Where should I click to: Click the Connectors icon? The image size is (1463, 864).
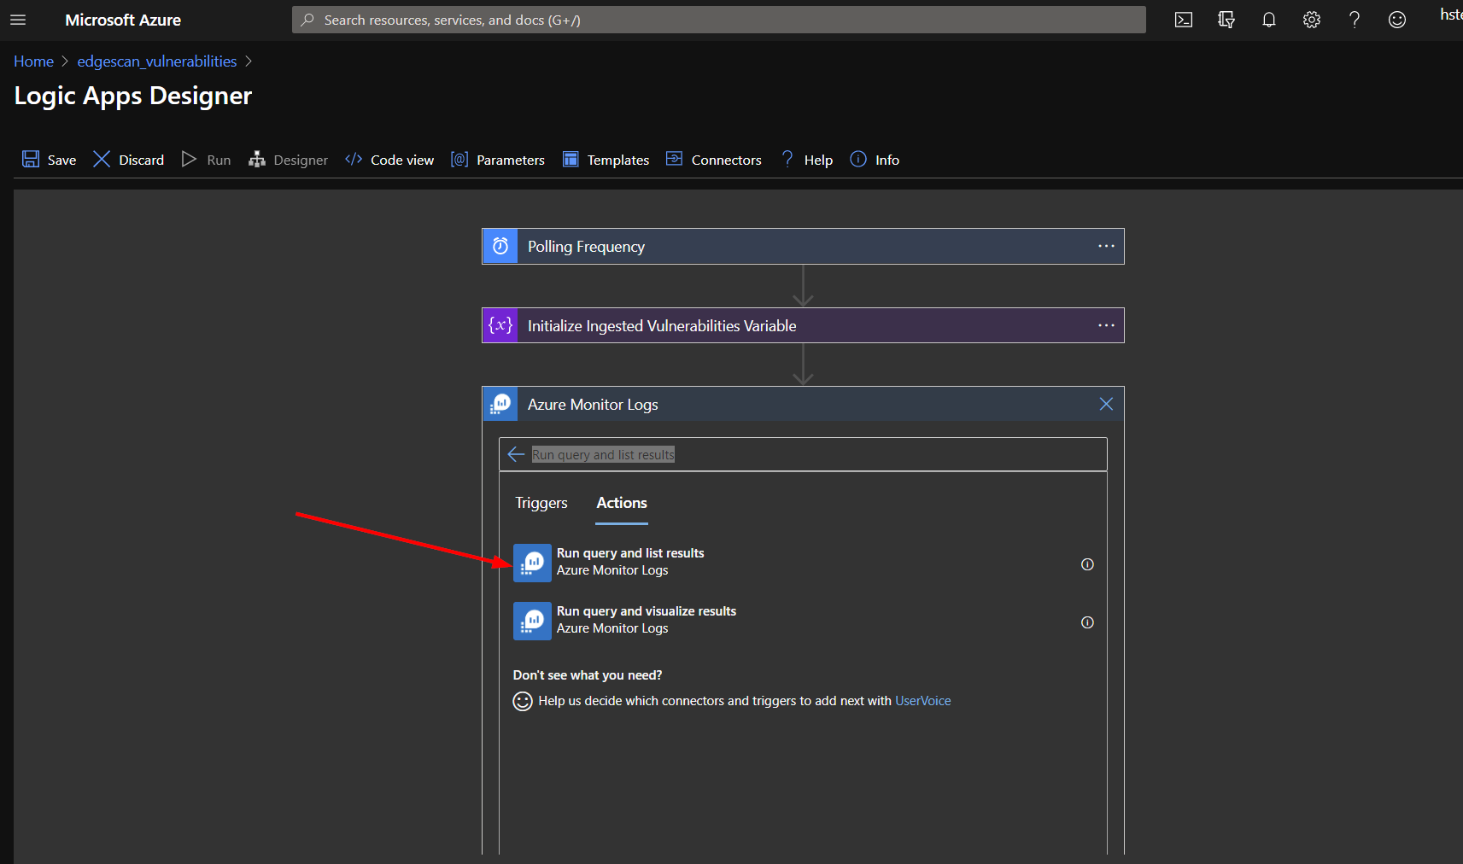(x=675, y=159)
